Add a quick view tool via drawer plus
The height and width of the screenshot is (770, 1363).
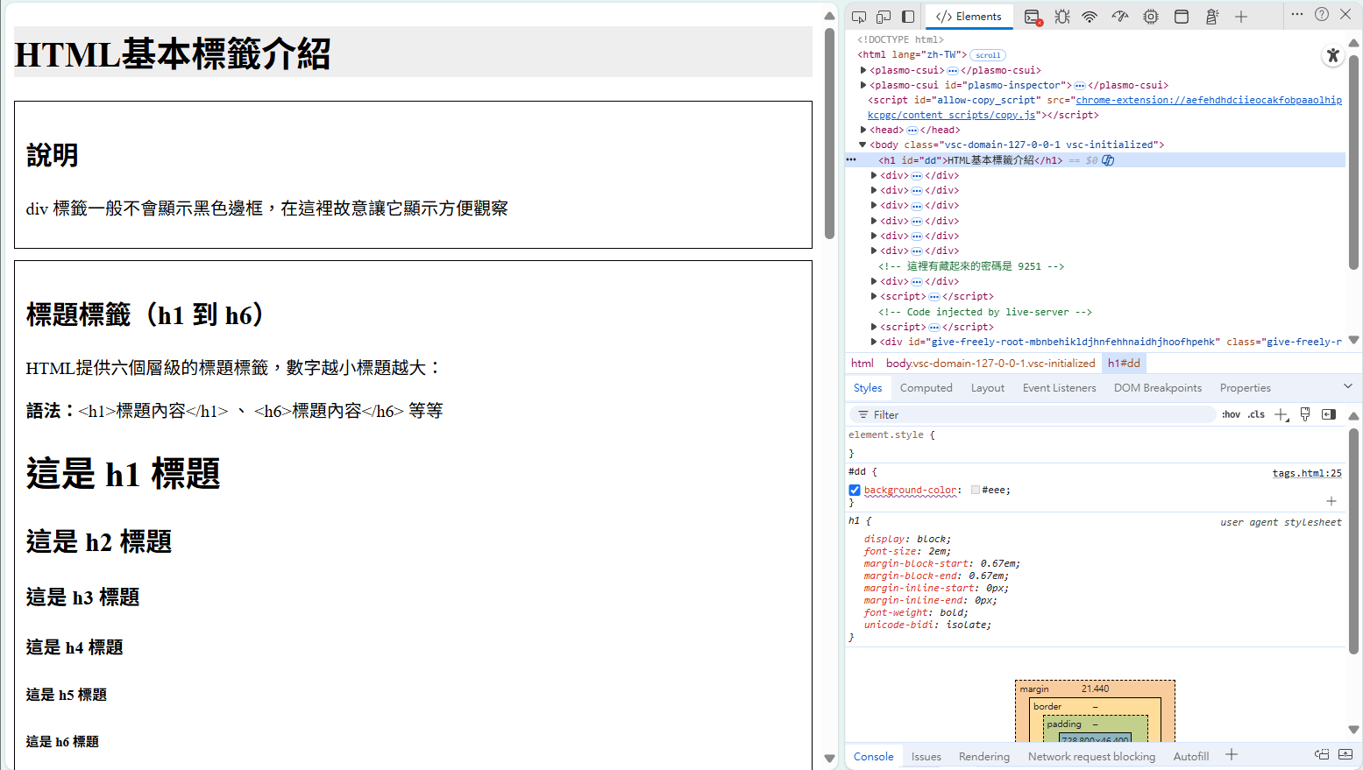(1232, 755)
